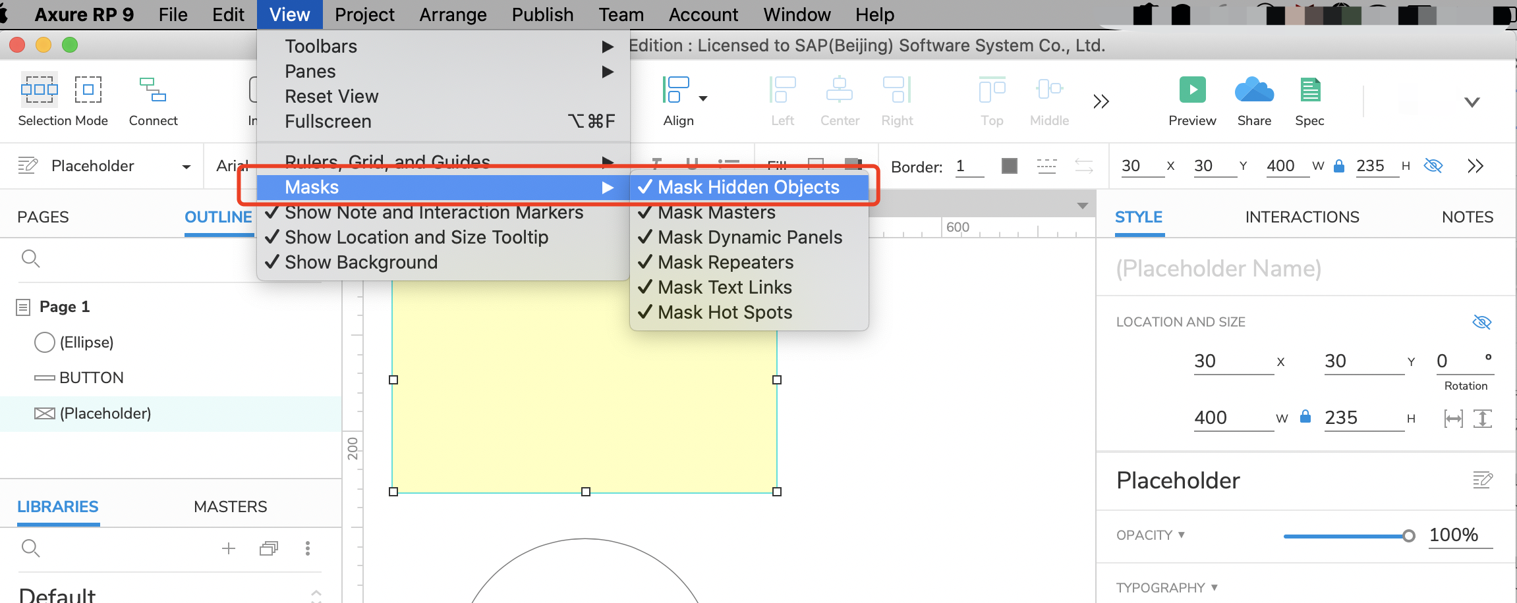Toggle Show Background option
This screenshot has height=603, width=1517.
click(x=443, y=263)
